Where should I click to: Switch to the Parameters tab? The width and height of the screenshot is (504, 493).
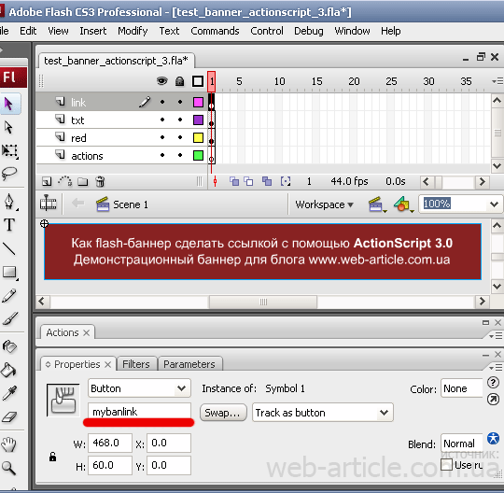point(189,364)
